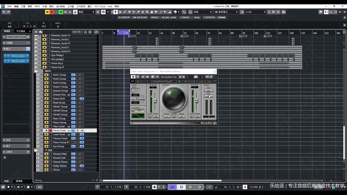347x195 pixels.
Task: Open the VST Cloud menu
Action: click(100, 6)
